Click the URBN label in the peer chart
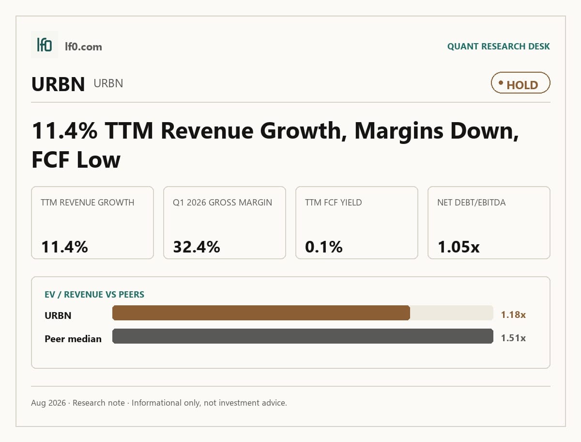 tap(58, 316)
